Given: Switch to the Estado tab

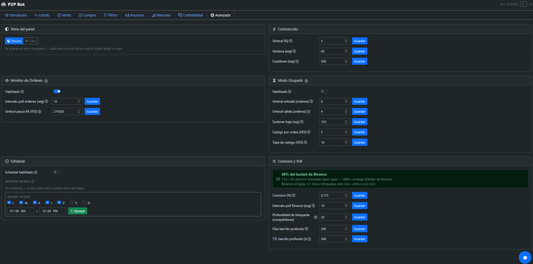Looking at the screenshot, I should (x=42, y=15).
